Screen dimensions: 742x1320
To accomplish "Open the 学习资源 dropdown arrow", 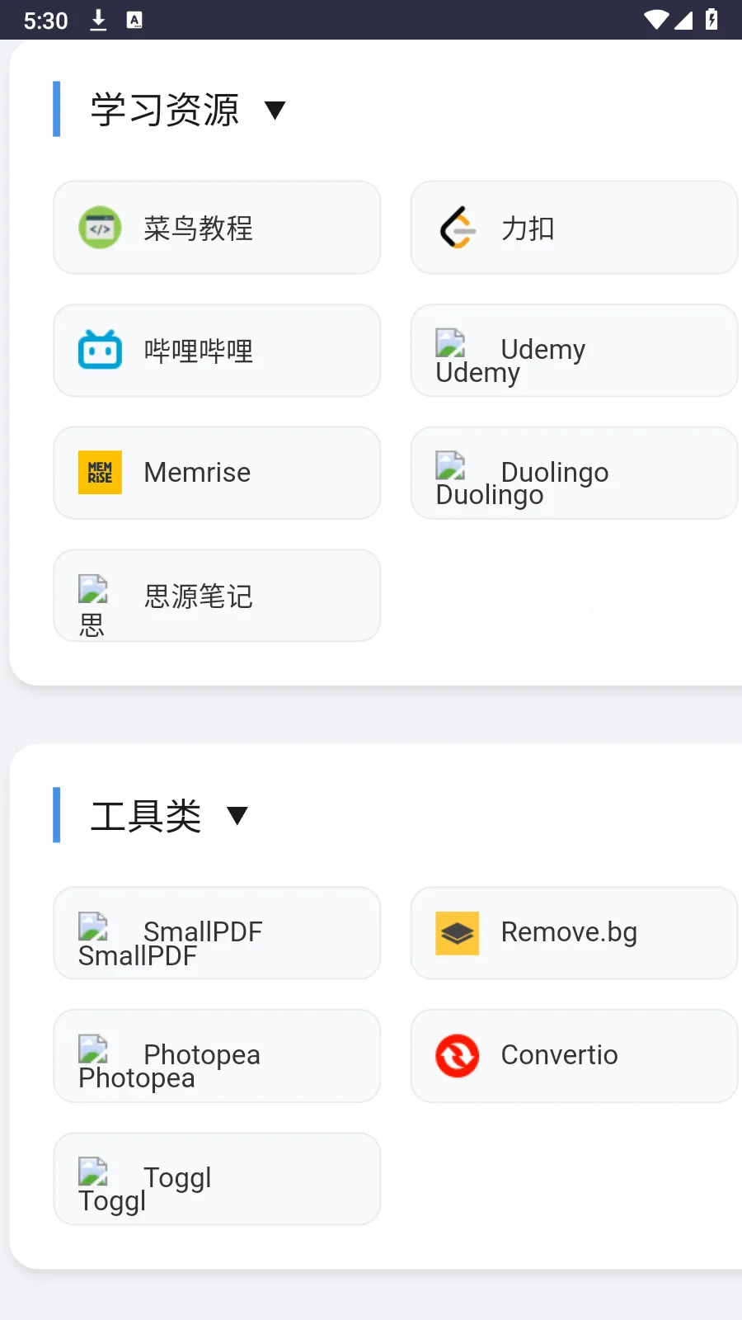I will click(x=275, y=111).
